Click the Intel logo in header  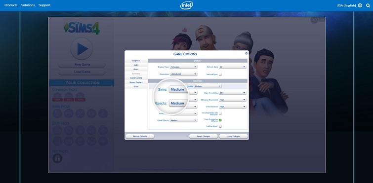187,5
